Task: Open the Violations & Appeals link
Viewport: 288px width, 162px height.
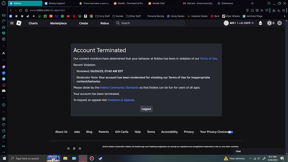Action: [121, 100]
